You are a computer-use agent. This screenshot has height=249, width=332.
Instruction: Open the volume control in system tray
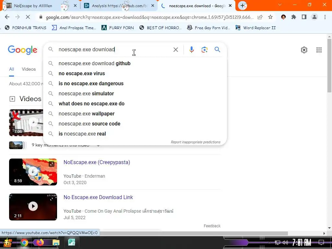(x=285, y=243)
